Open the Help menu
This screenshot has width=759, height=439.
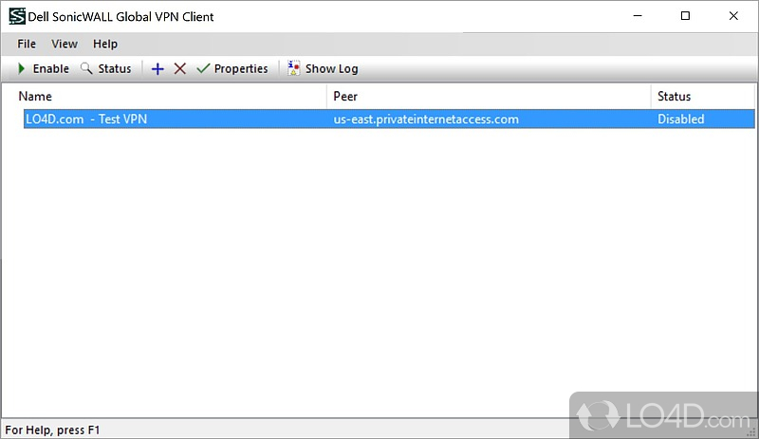click(105, 44)
